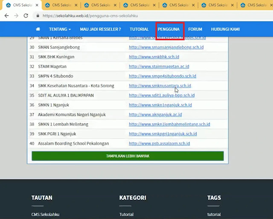Open the psb.assalaam.sch.id link
The height and width of the screenshot is (219, 273).
click(x=159, y=143)
